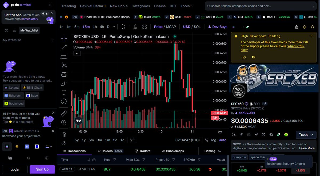Pick the text annotation tool

tap(64, 92)
